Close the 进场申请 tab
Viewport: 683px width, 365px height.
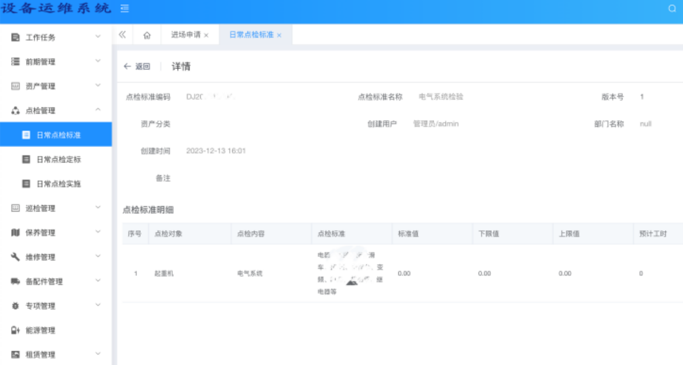tap(206, 35)
